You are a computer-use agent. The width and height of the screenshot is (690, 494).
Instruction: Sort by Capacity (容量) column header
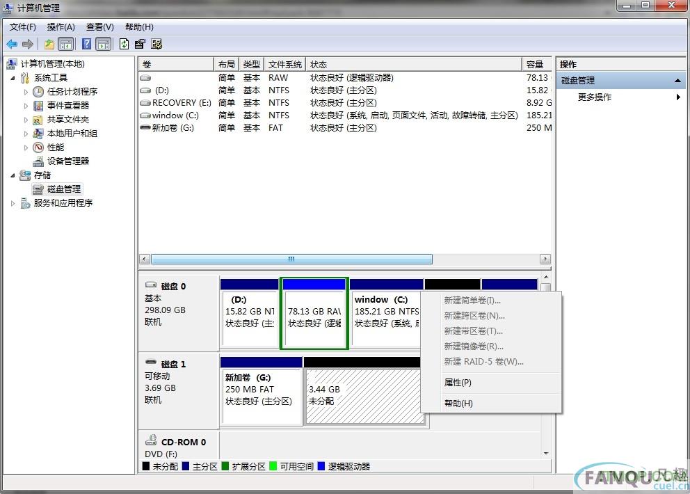[x=536, y=64]
